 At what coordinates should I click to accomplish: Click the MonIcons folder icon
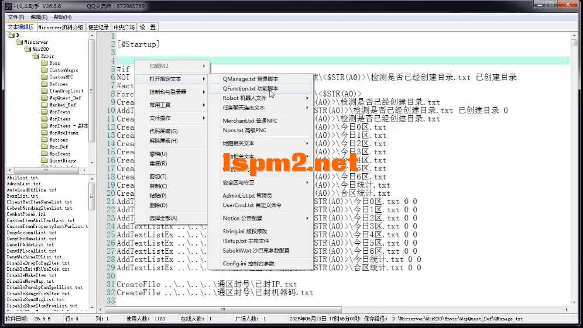(x=44, y=112)
